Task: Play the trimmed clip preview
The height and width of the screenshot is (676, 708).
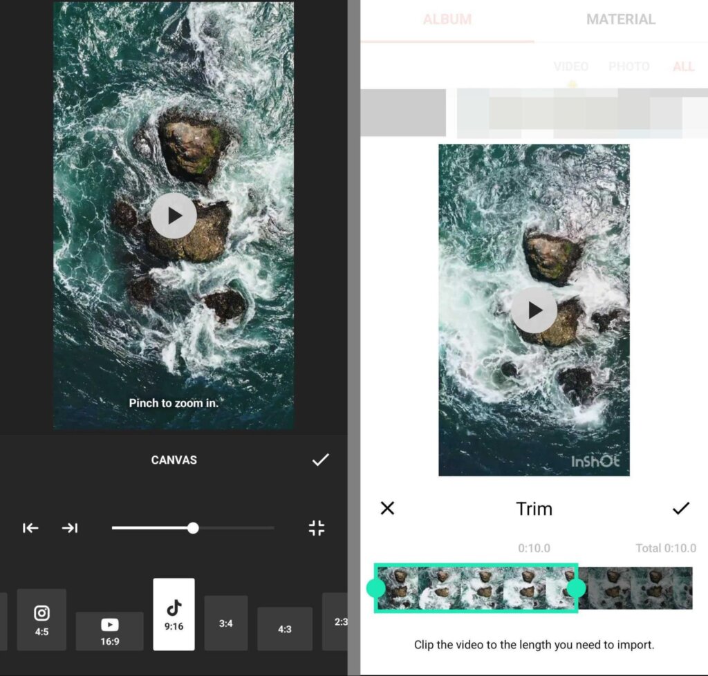Action: (x=533, y=310)
